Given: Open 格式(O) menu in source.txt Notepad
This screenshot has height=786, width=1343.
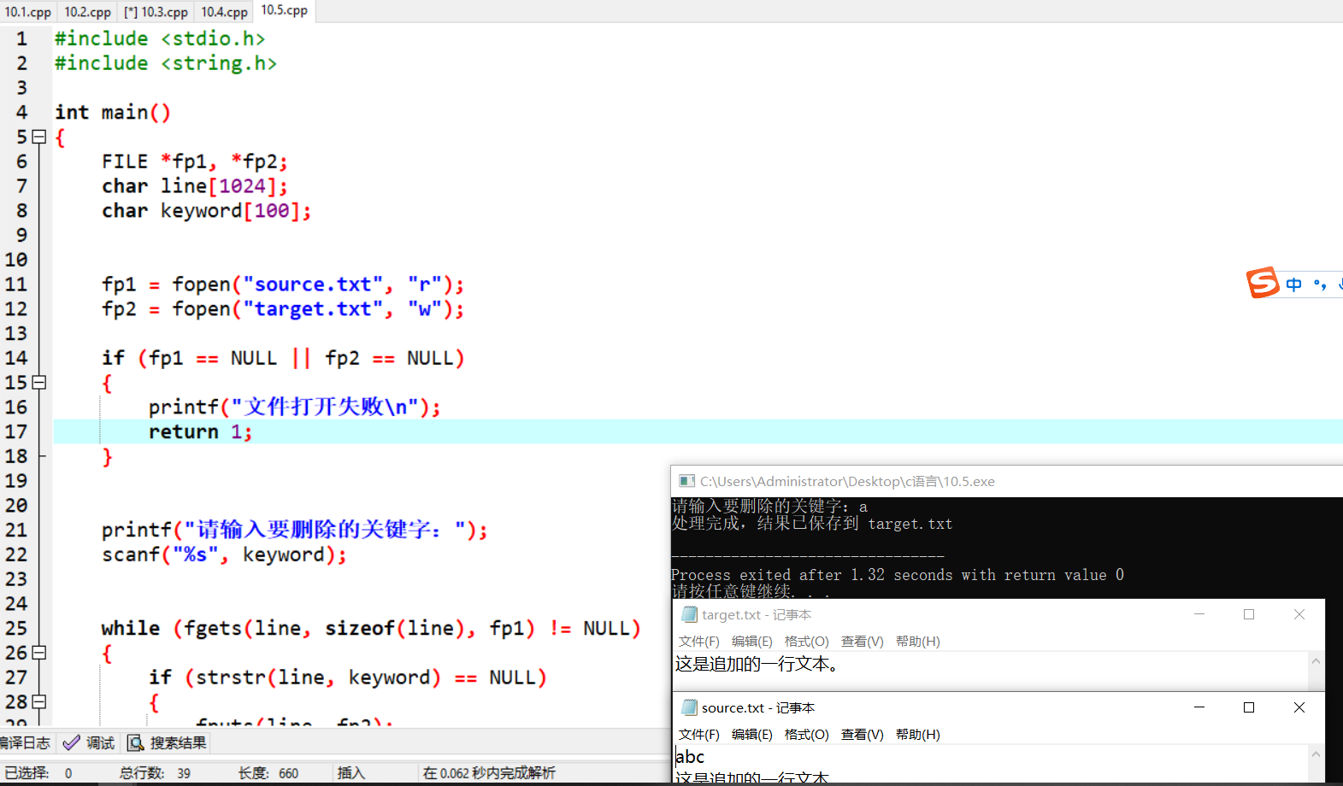Looking at the screenshot, I should 807,734.
